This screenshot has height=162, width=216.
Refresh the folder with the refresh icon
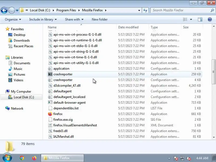point(145,10)
